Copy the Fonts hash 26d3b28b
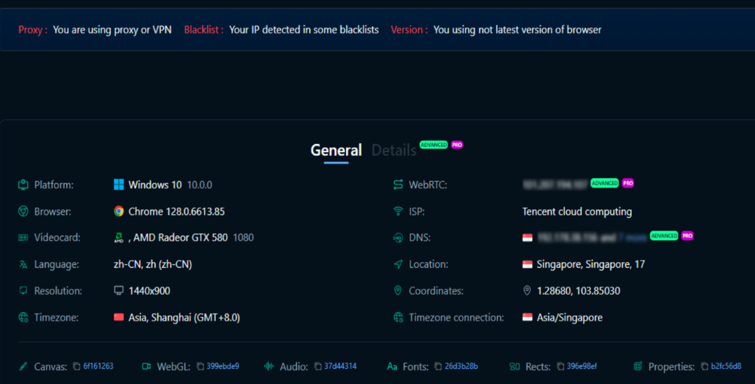Viewport: 755px width, 384px height. coord(438,367)
